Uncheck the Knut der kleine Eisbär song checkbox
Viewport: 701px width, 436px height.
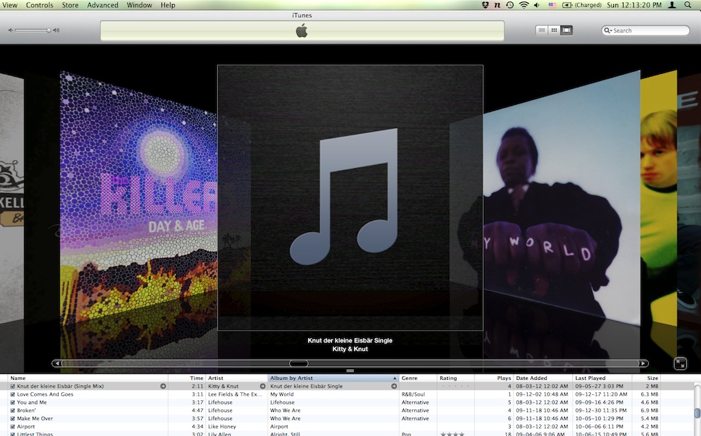coord(12,386)
